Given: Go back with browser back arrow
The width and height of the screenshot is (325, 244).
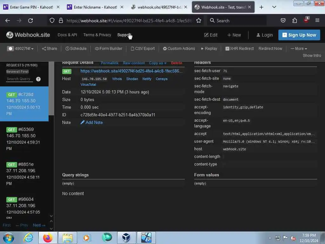Looking at the screenshot, I should 8,21.
